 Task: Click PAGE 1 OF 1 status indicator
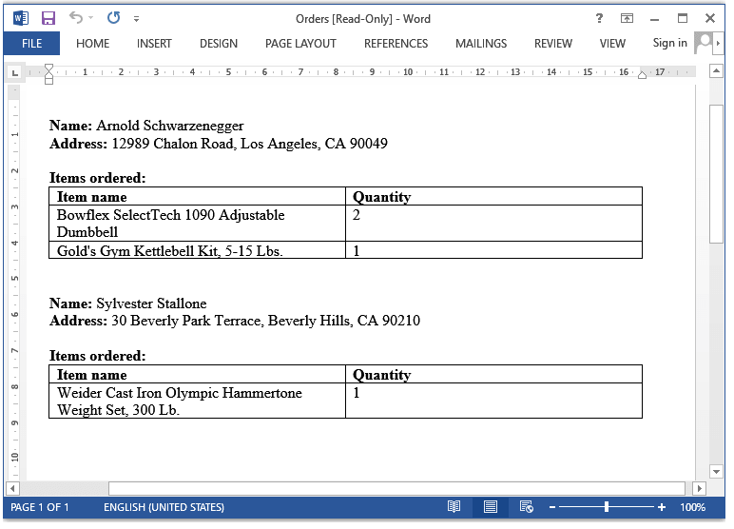[x=40, y=507]
